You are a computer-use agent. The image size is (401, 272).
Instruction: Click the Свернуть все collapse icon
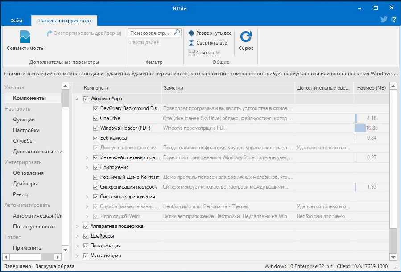tap(191, 43)
